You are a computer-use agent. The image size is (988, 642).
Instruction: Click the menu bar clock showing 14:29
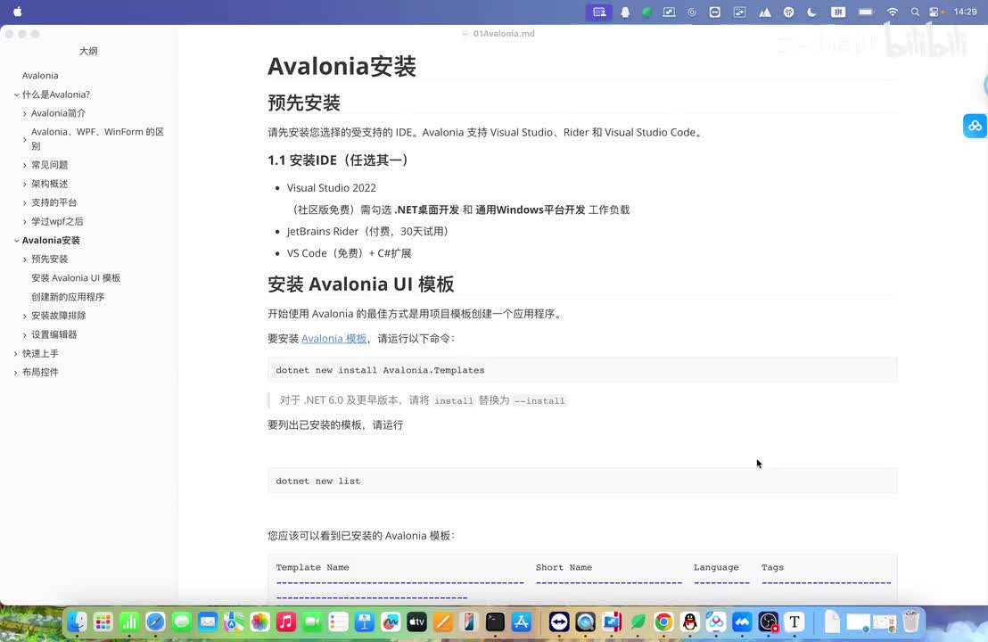(966, 12)
